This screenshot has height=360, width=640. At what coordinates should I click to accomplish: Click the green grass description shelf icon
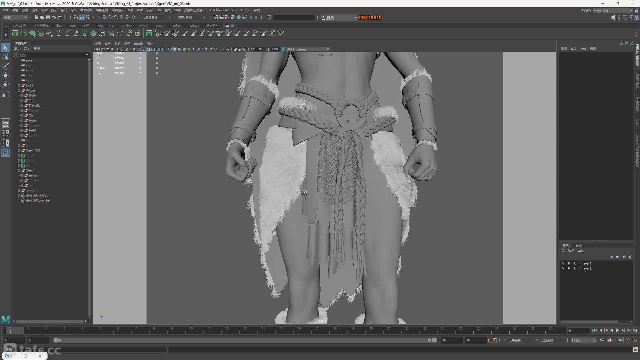tap(149, 33)
